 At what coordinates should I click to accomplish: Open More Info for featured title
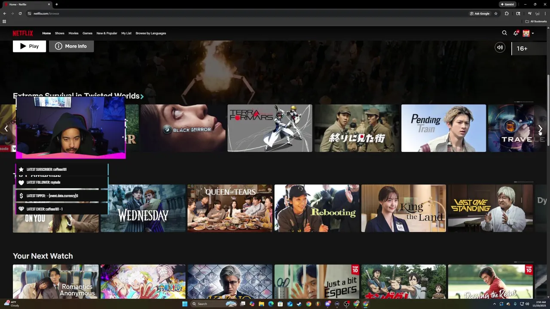click(x=71, y=46)
